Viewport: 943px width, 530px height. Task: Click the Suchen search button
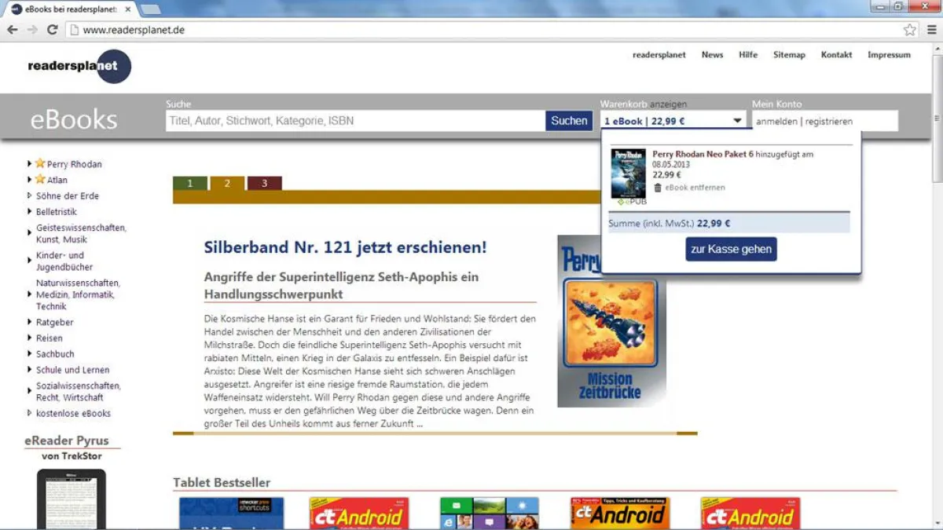568,120
